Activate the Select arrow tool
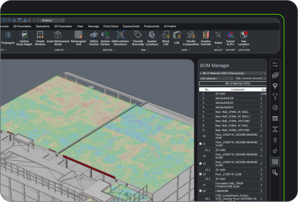 (218, 35)
